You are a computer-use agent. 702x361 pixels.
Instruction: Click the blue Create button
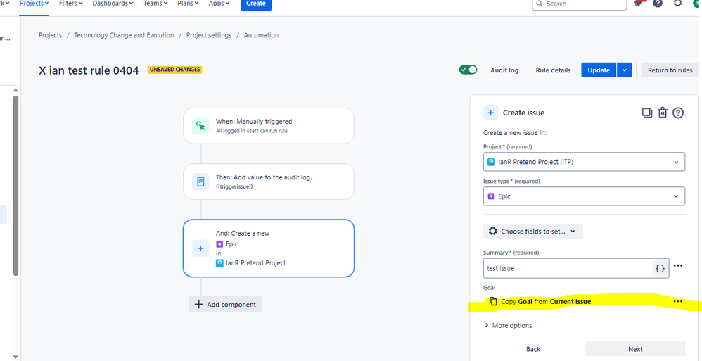[x=256, y=4]
